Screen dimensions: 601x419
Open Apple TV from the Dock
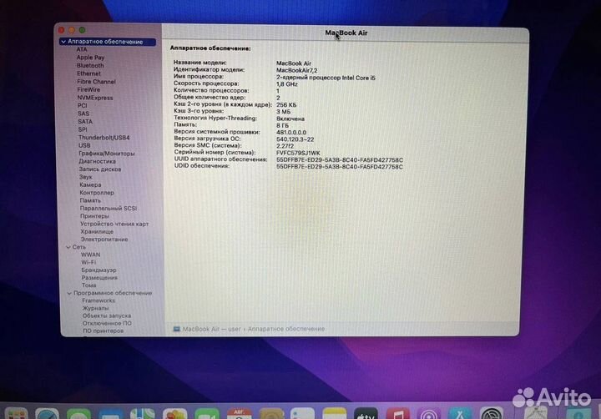click(x=366, y=414)
